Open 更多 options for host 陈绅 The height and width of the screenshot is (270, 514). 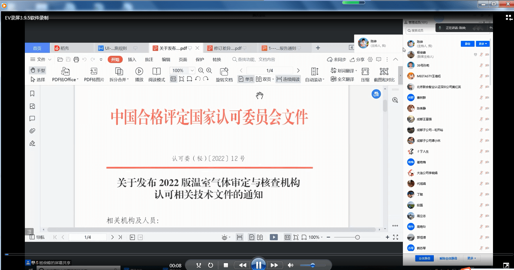(482, 44)
